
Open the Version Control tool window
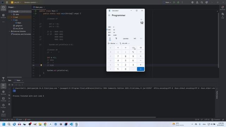click(x=3, y=113)
